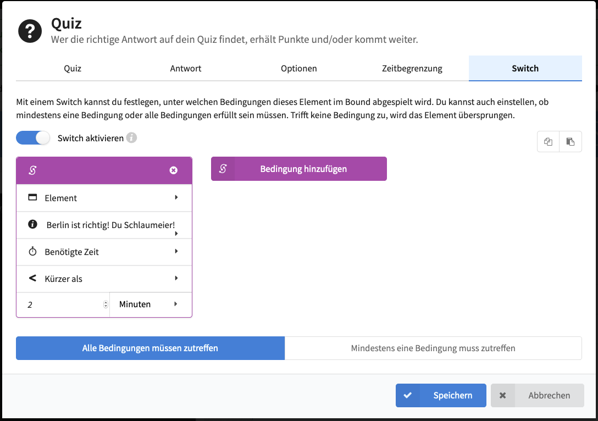This screenshot has height=421, width=598.
Task: Click the copy switch settings icon
Action: (x=548, y=142)
